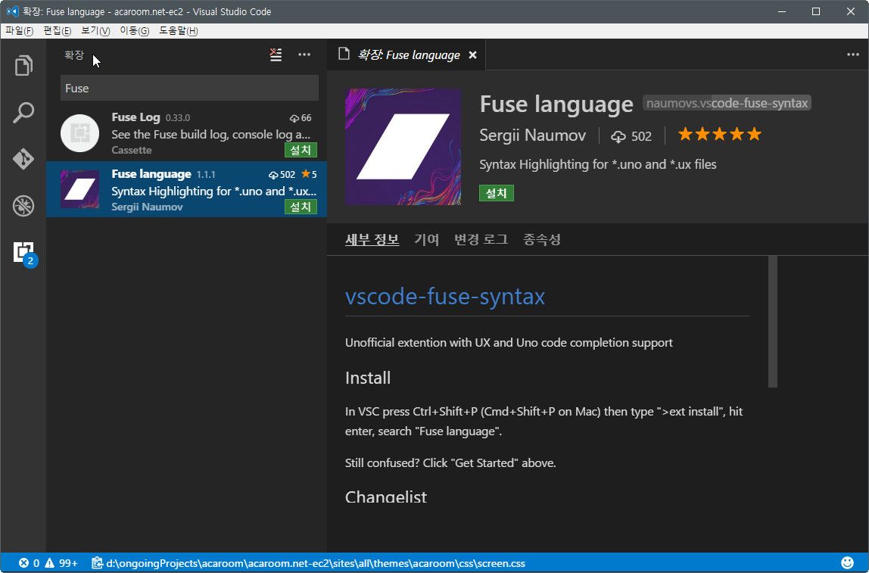869x573 pixels.
Task: Click the 설치 button on Fuse language details page
Action: click(x=496, y=193)
